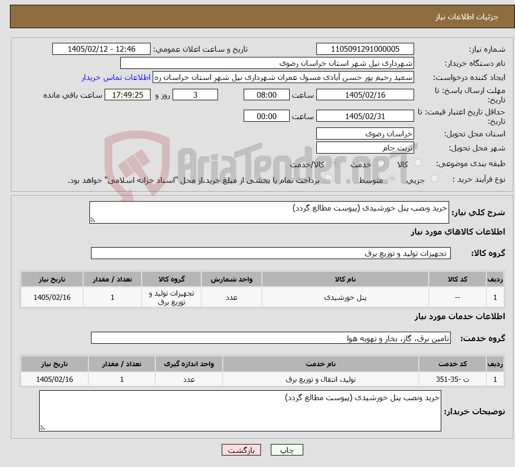This screenshot has height=467, width=515.
Task: Click the response deadline date 1405/02/16 field
Action: (365, 95)
